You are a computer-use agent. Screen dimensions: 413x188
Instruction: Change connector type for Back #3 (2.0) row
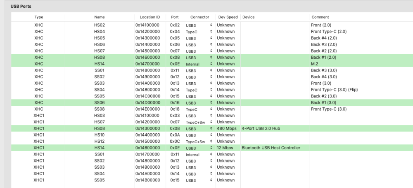[x=199, y=45]
